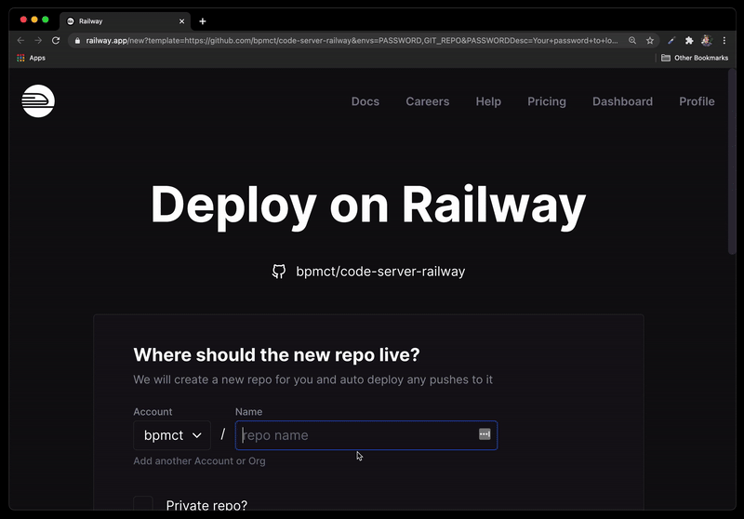Open bpmct/code-server-railway repo link
The height and width of the screenshot is (519, 744).
380,272
